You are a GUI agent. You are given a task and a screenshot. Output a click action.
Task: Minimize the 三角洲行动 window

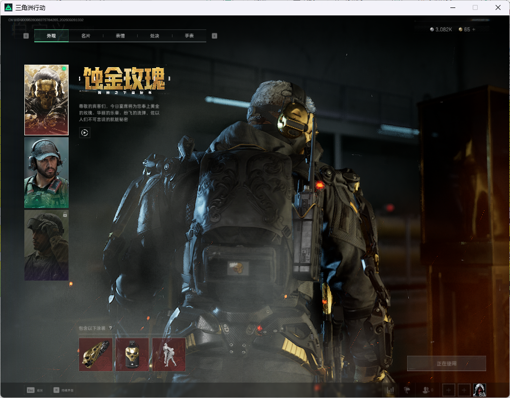453,7
